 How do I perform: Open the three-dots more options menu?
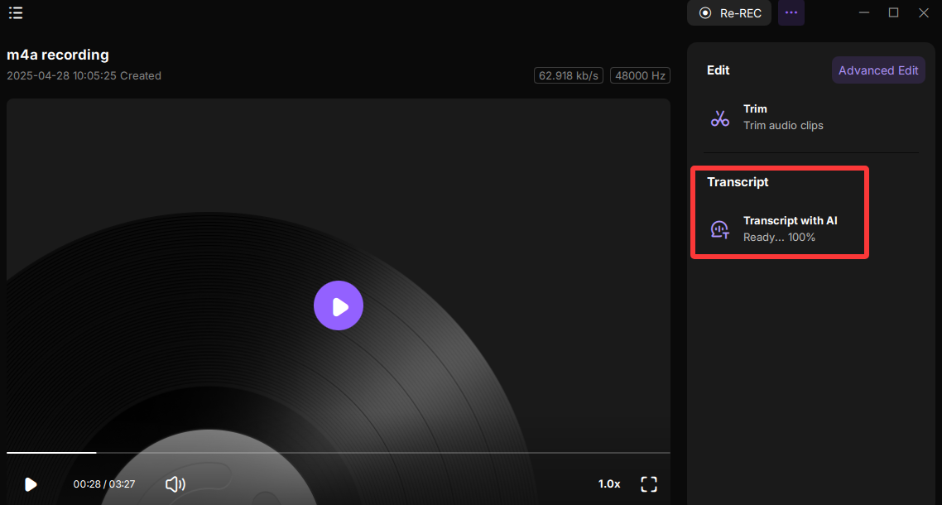point(791,12)
